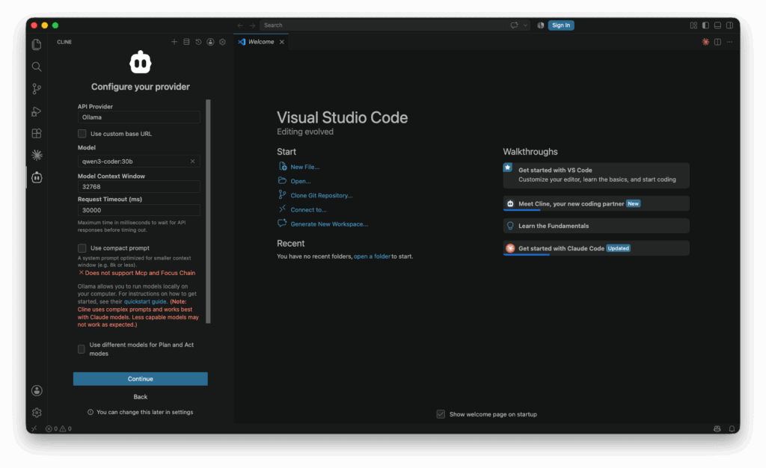Toggle the bottom panel icon
The width and height of the screenshot is (766, 468).
pos(717,25)
